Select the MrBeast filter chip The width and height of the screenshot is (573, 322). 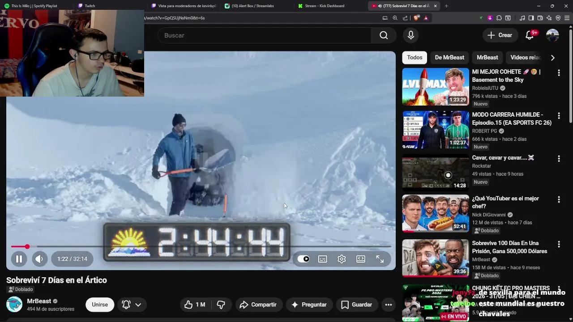487,58
